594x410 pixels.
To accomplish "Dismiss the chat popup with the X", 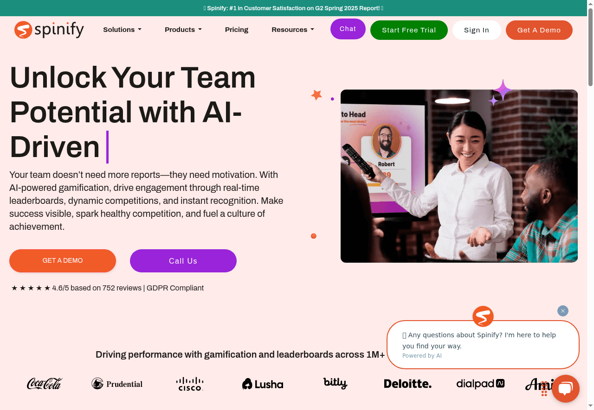I will (x=563, y=311).
